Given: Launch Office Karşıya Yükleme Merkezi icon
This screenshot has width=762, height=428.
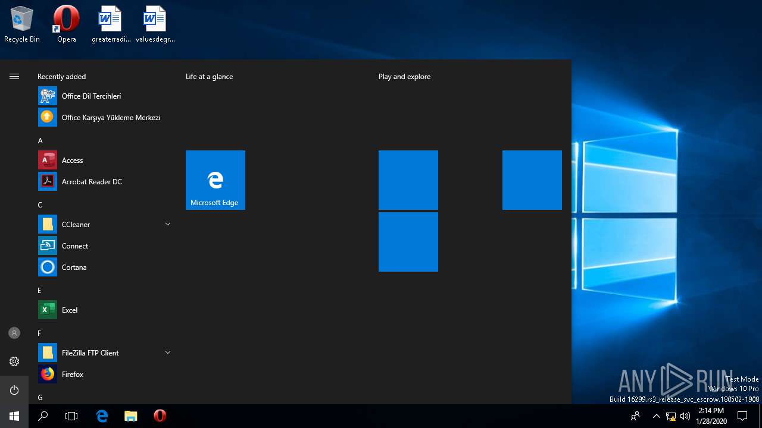Looking at the screenshot, I should pos(48,118).
